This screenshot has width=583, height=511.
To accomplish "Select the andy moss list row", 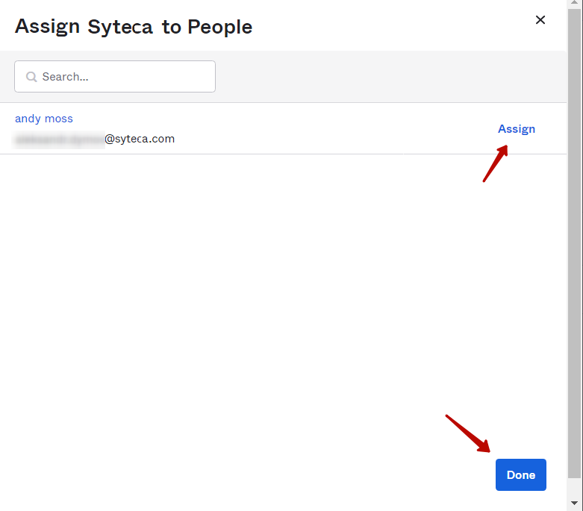I will tap(299, 129).
